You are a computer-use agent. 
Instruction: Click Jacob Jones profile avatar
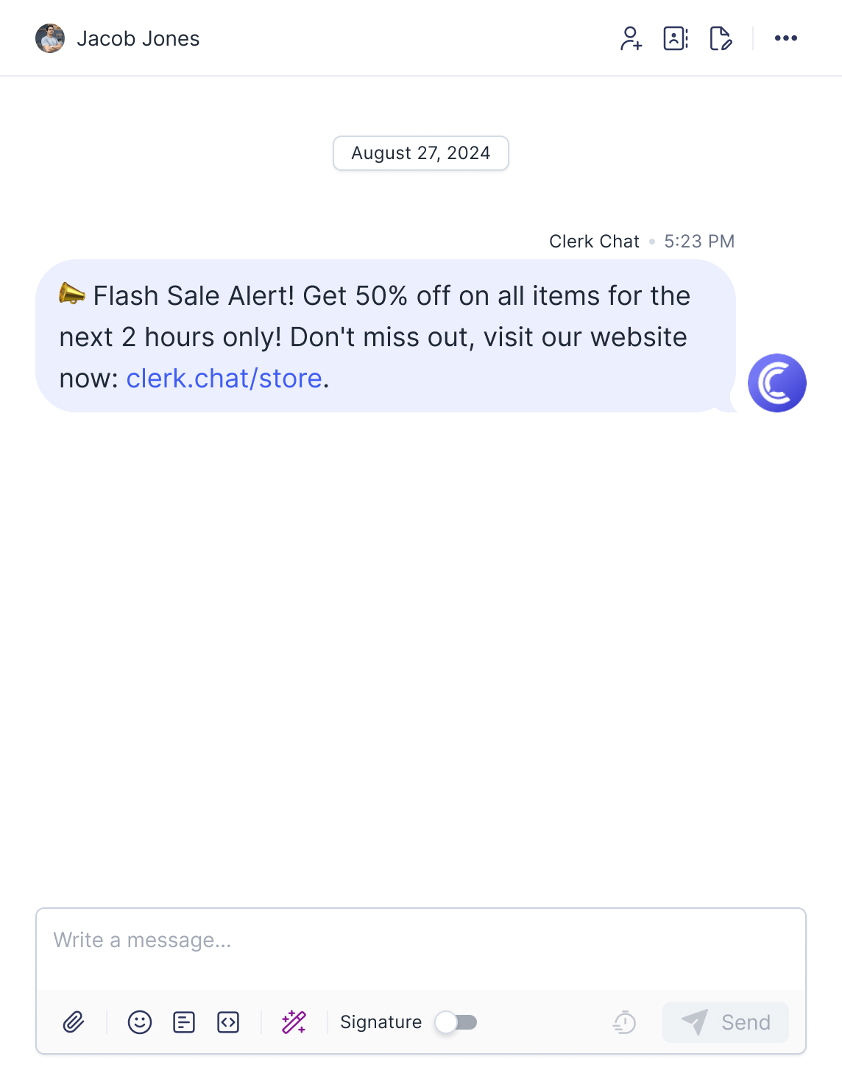[50, 38]
